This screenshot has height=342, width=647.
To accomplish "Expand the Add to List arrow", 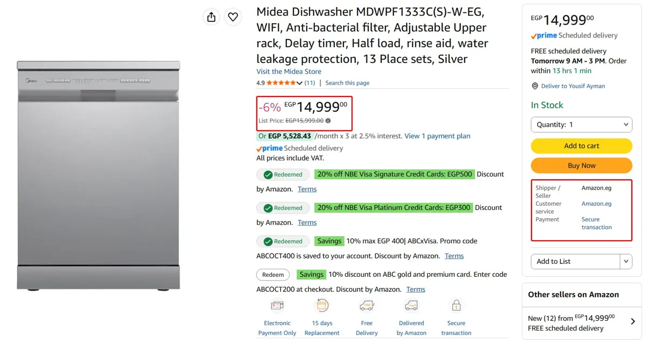I will 626,261.
